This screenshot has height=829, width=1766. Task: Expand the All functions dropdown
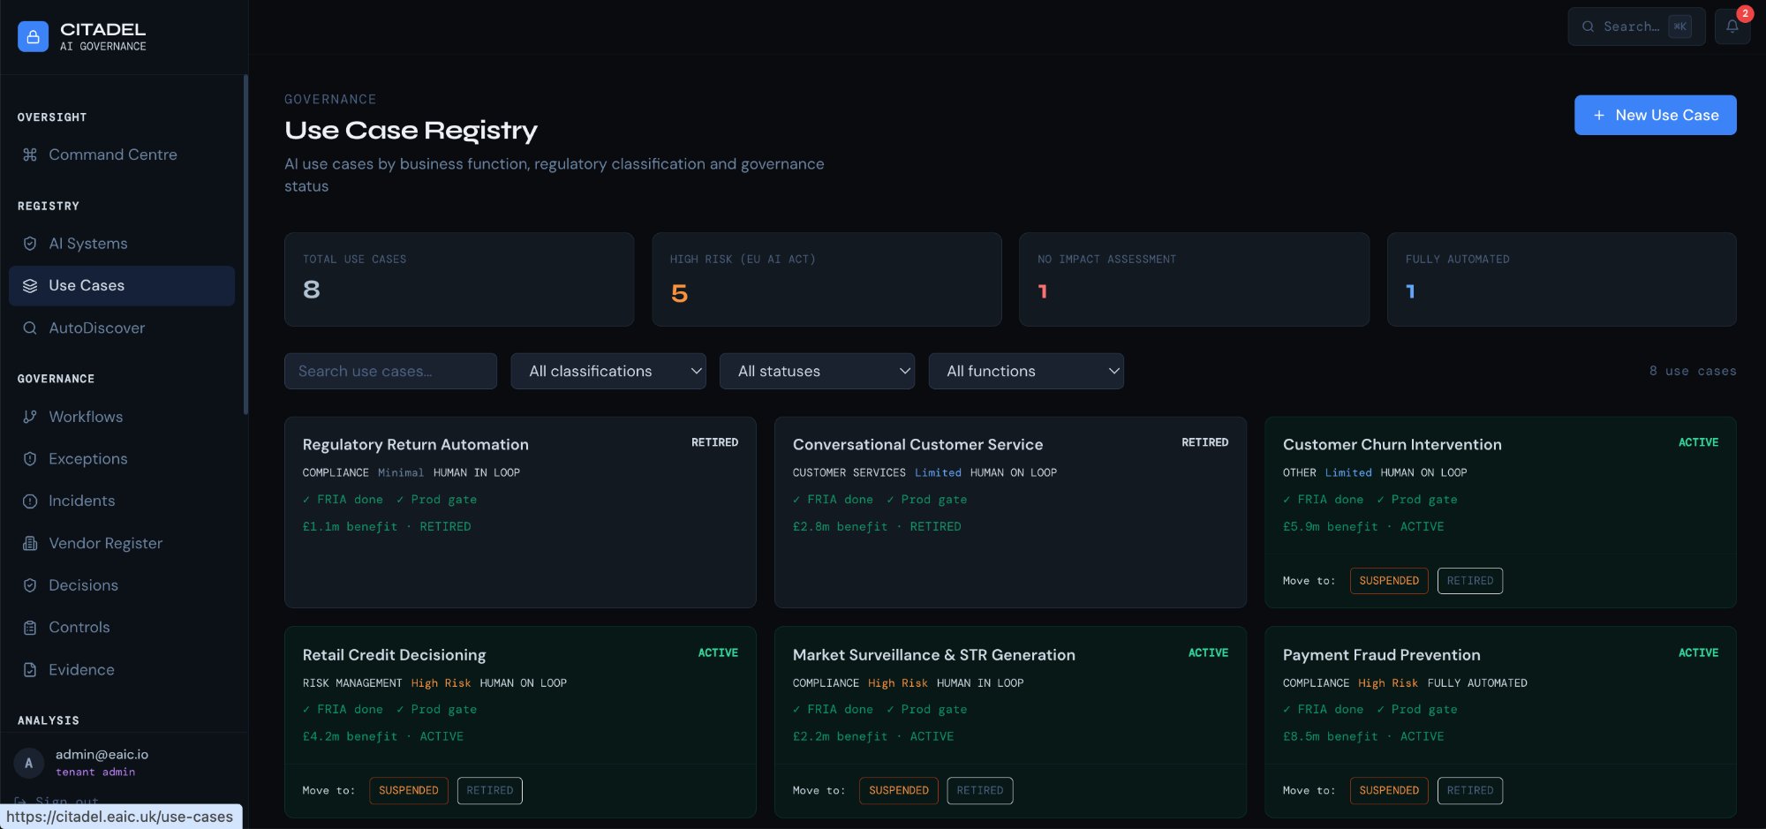pos(1026,371)
